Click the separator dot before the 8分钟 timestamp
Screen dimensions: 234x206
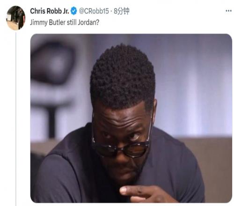111,11
